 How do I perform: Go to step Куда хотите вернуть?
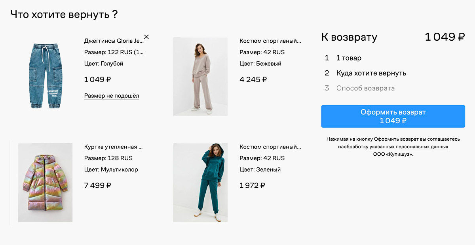[371, 73]
